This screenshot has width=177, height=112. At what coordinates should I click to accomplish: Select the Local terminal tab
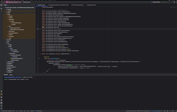tap(11, 75)
